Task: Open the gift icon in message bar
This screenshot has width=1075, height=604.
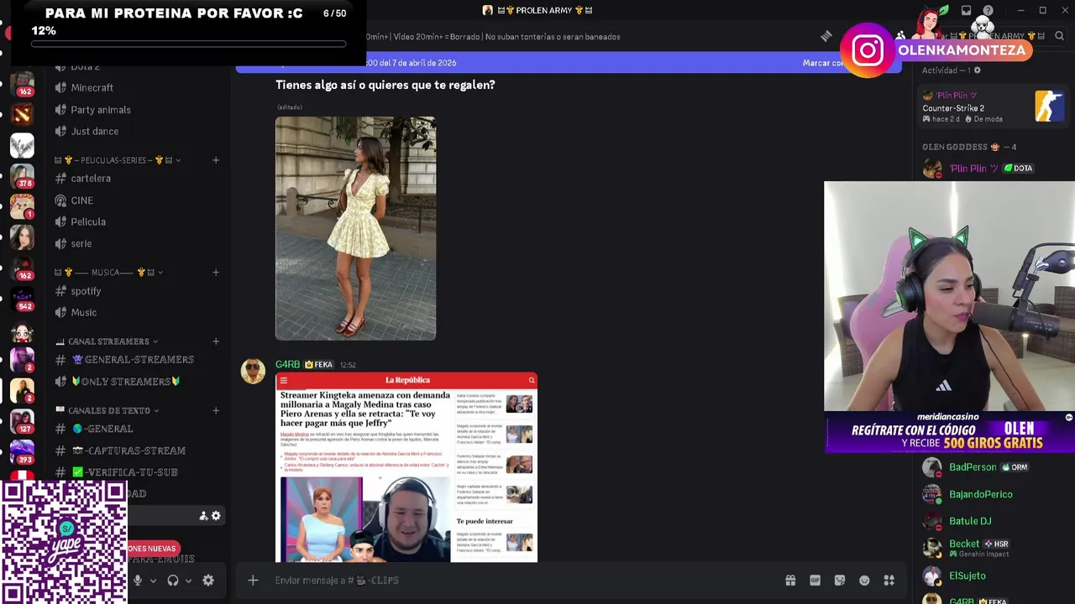Action: (x=790, y=581)
